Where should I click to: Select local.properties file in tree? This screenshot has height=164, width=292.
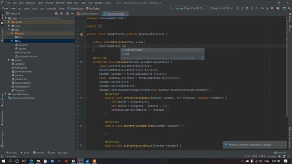(x=21, y=83)
